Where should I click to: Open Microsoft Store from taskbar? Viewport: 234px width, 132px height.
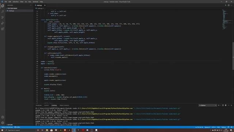51,130
